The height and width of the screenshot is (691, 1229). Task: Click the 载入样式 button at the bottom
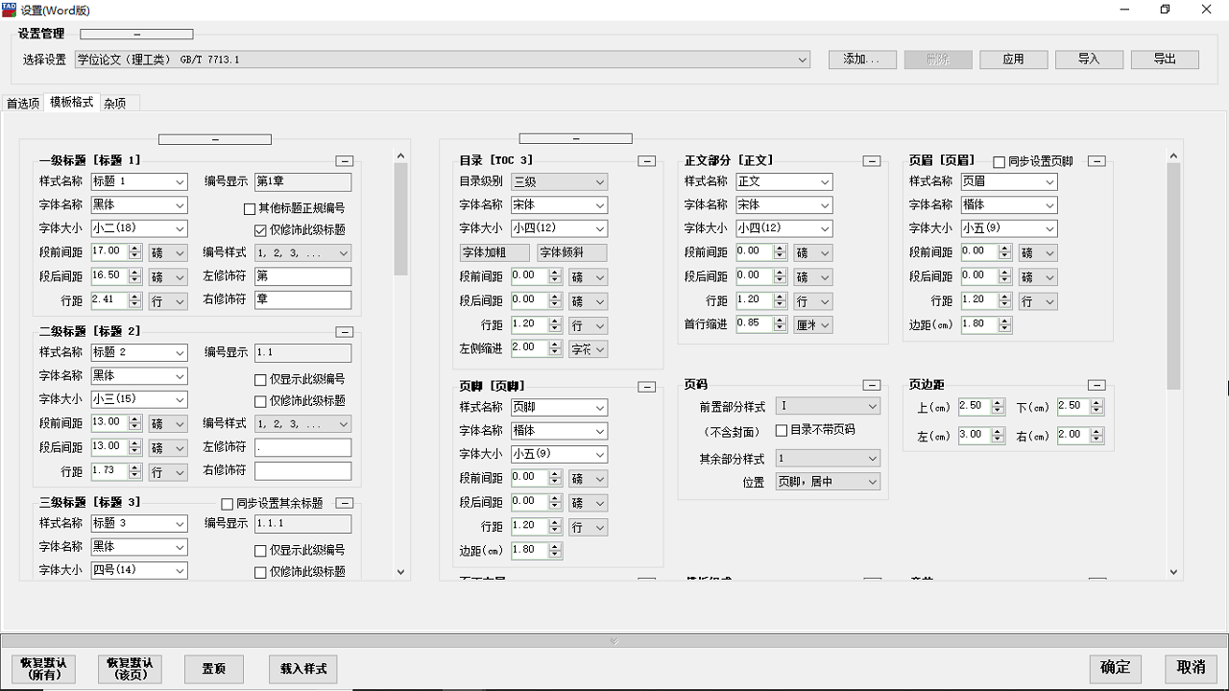[302, 669]
